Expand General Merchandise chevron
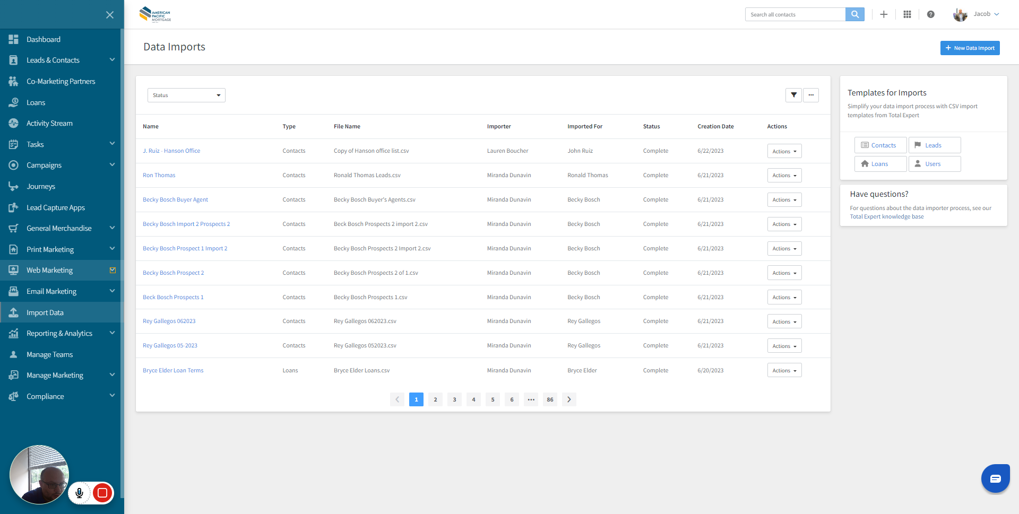Screen dimensions: 1019x514 click(x=112, y=228)
